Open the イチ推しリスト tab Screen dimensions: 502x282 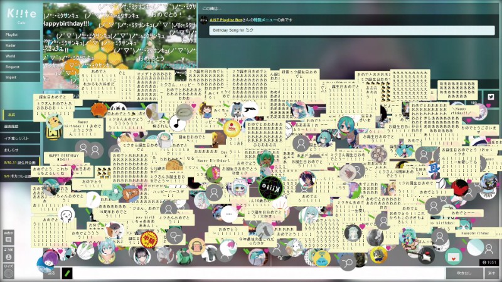pyautogui.click(x=20, y=138)
